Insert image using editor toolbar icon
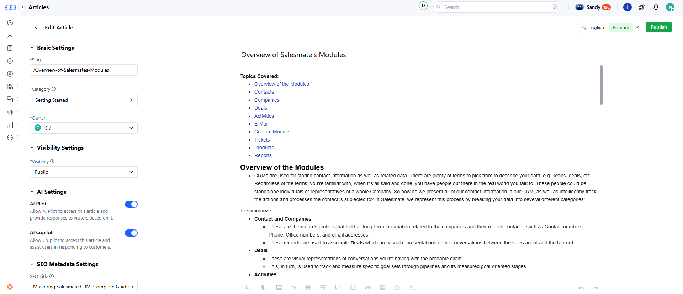The width and height of the screenshot is (683, 294). [279, 288]
